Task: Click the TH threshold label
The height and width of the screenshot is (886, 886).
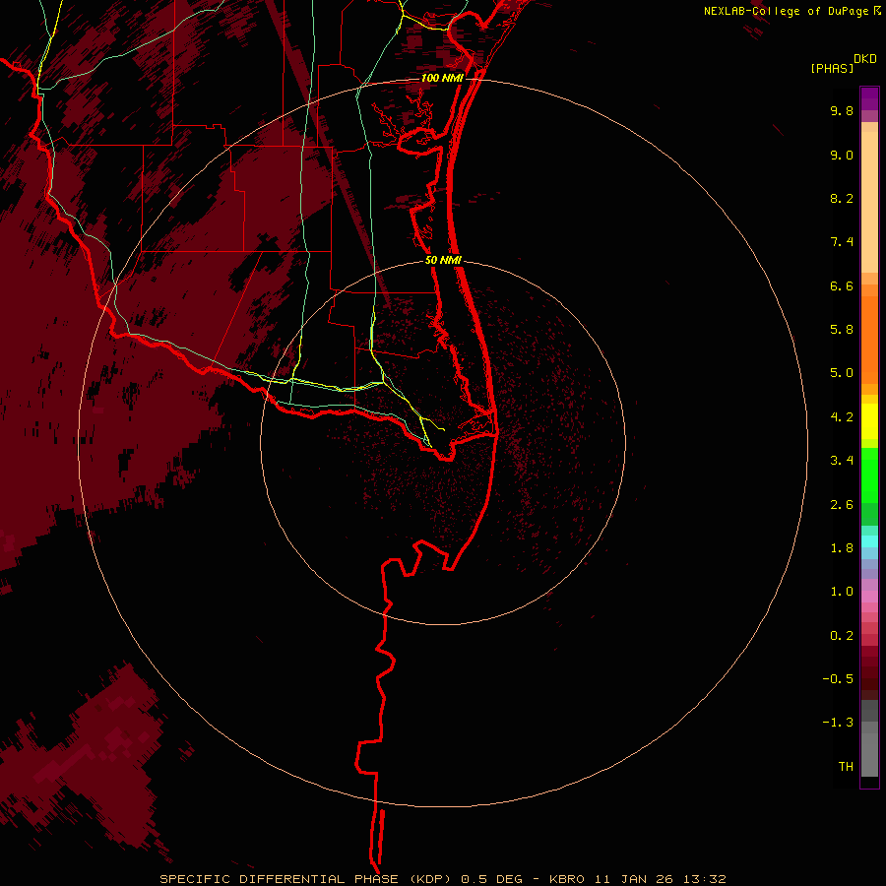Action: point(846,767)
